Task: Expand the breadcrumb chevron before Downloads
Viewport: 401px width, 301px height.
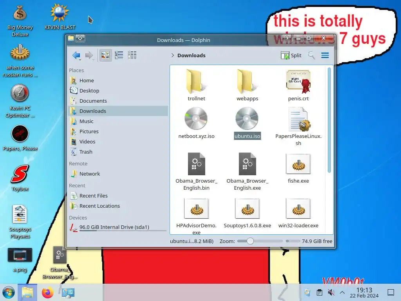Action: click(x=173, y=55)
